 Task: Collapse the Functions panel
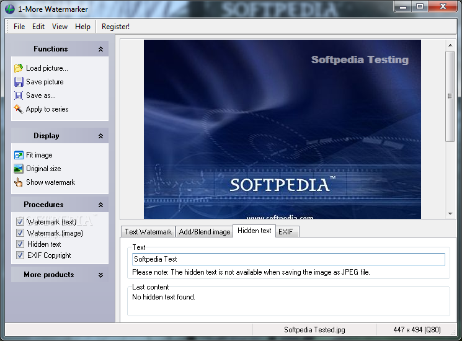(100, 49)
